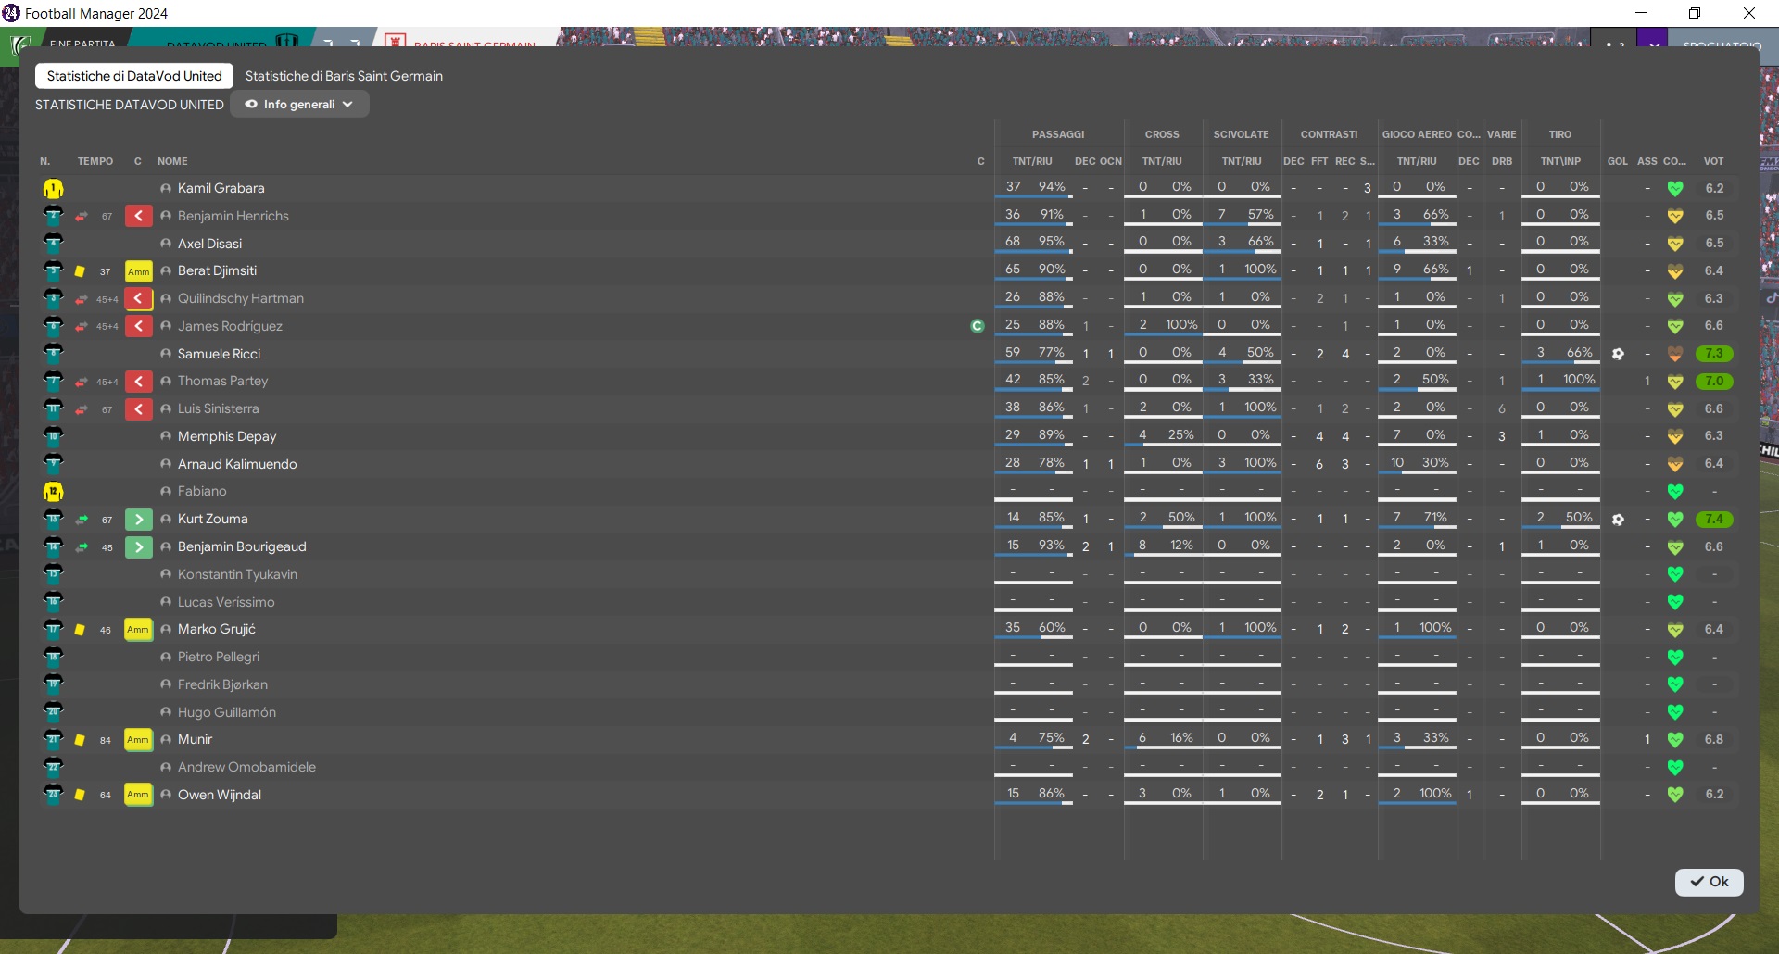This screenshot has height=954, width=1779.
Task: Click Axel Disasi's 68 passes value
Action: click(1013, 242)
